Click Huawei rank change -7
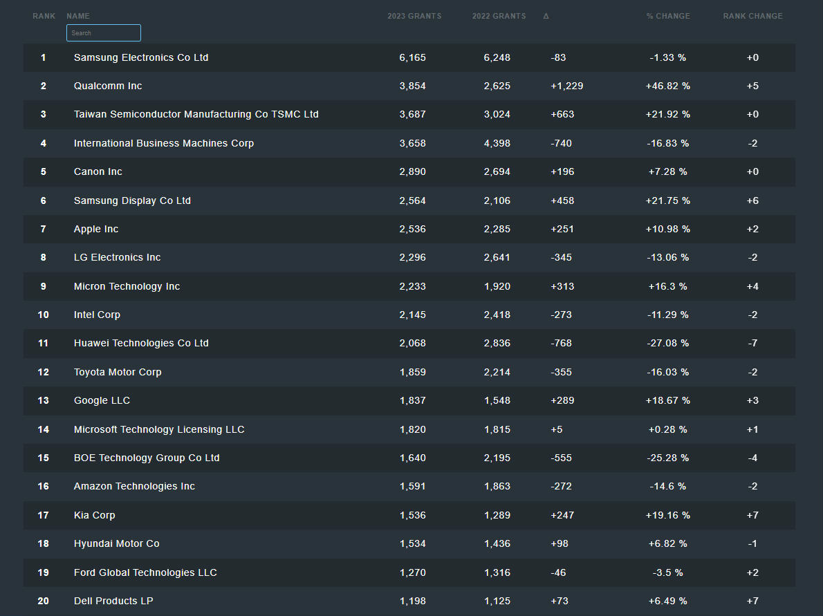The width and height of the screenshot is (823, 616). pyautogui.click(x=752, y=343)
